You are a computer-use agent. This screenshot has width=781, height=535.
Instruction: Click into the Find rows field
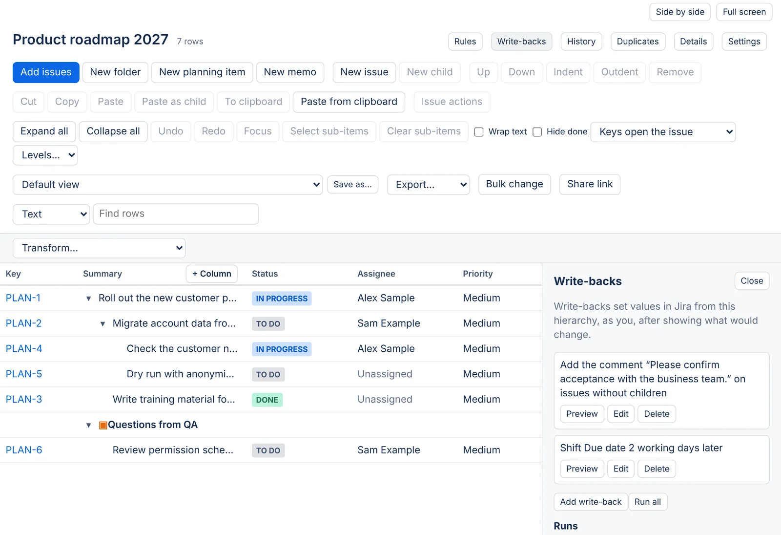click(176, 214)
